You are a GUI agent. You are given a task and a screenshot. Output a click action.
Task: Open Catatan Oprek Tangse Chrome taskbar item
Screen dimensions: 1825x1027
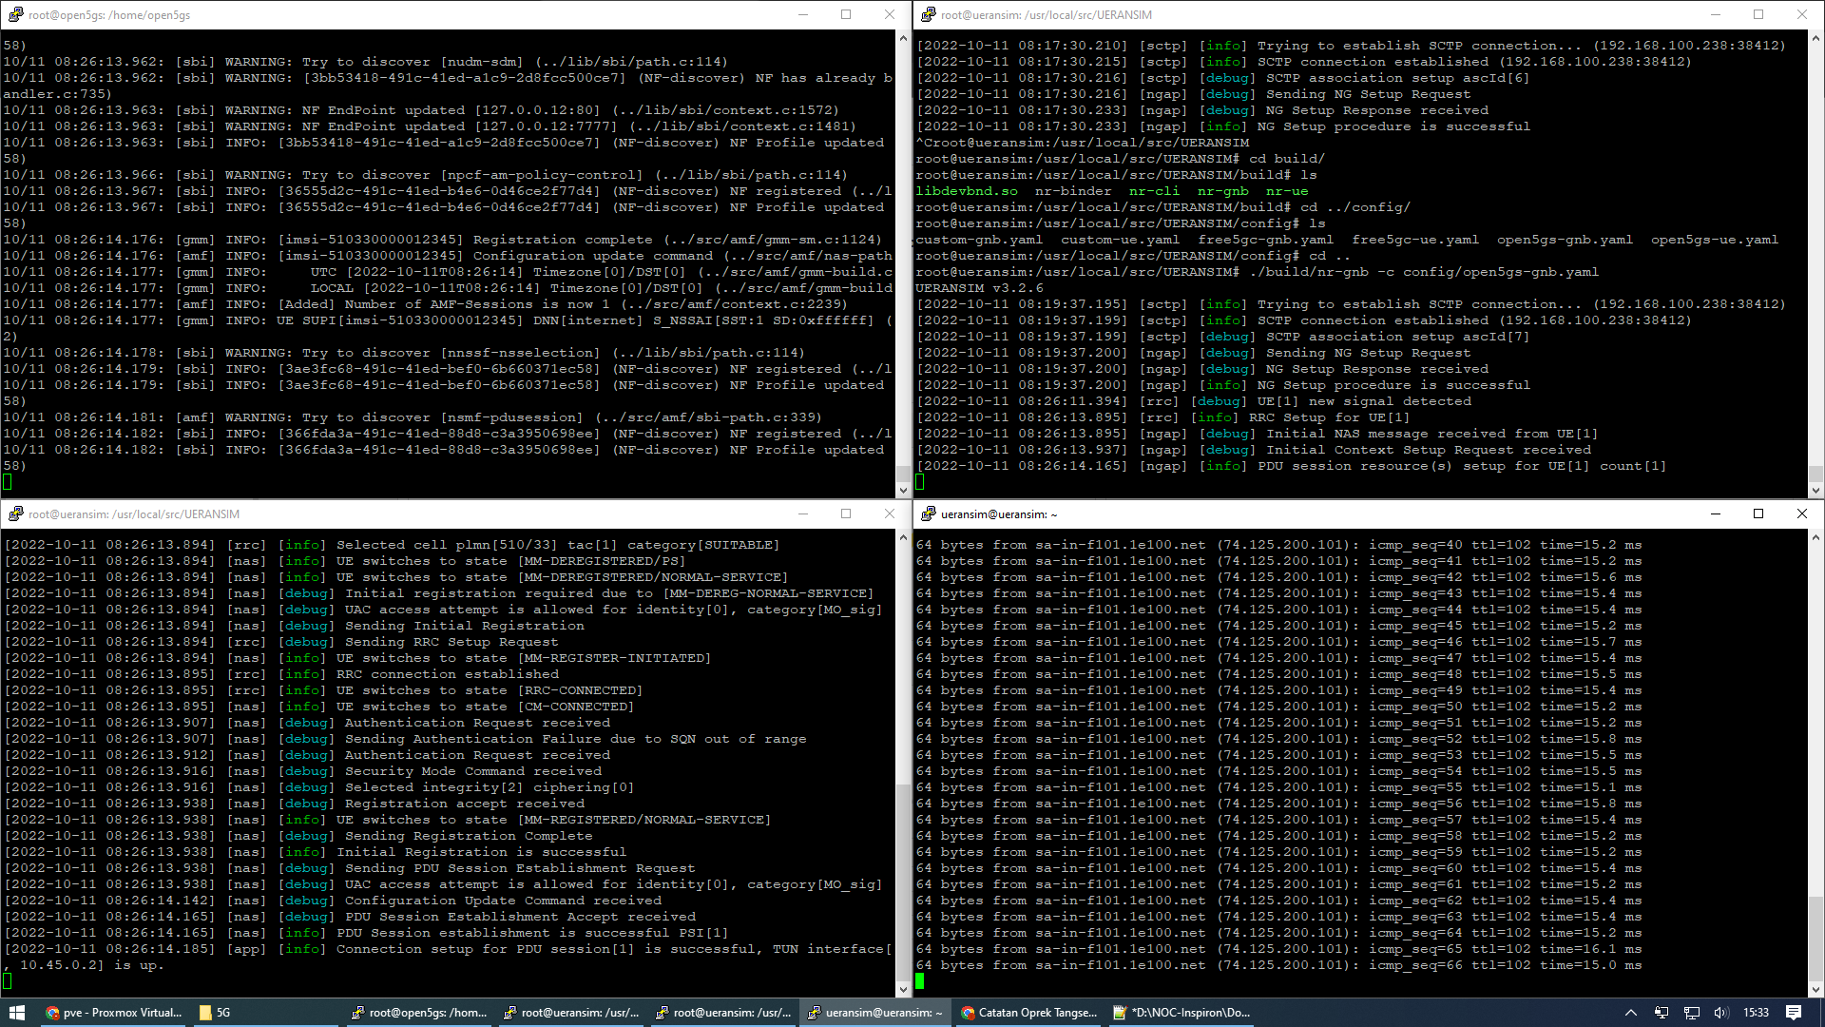[x=1028, y=1013]
